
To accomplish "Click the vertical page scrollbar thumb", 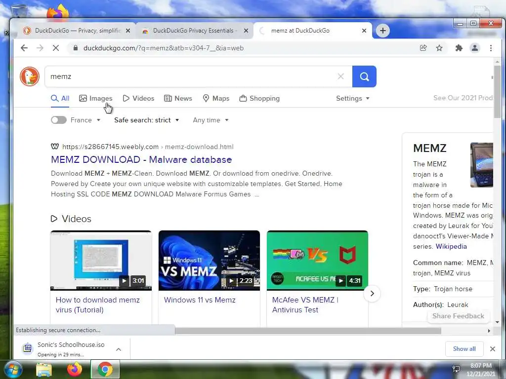I will tap(497, 92).
